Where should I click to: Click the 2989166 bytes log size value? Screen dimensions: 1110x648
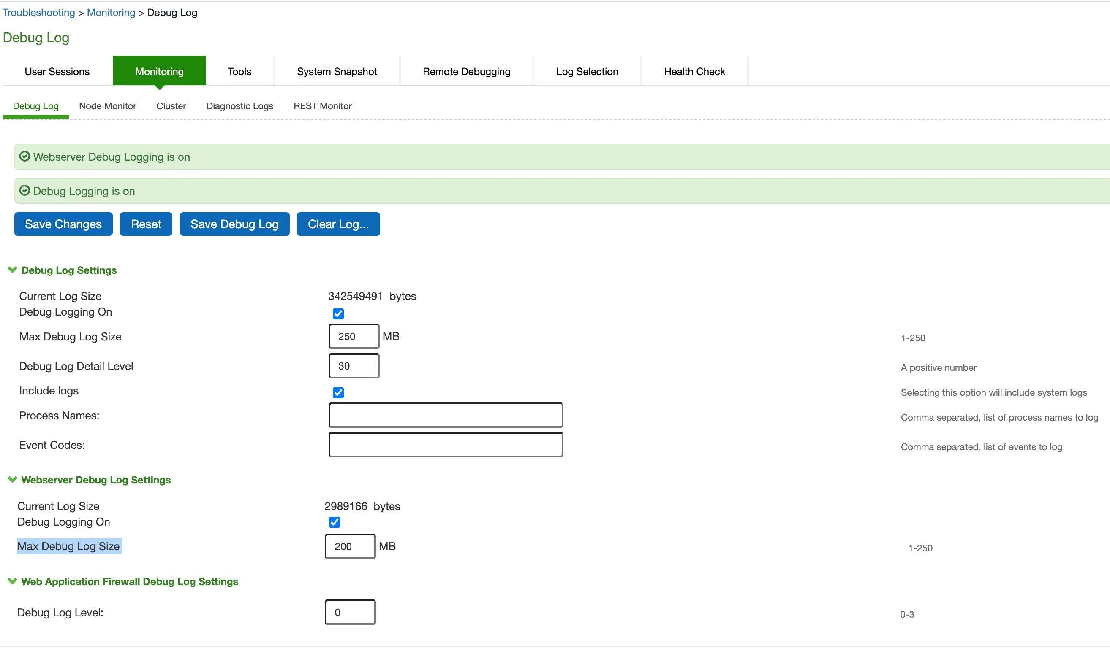pyautogui.click(x=362, y=506)
